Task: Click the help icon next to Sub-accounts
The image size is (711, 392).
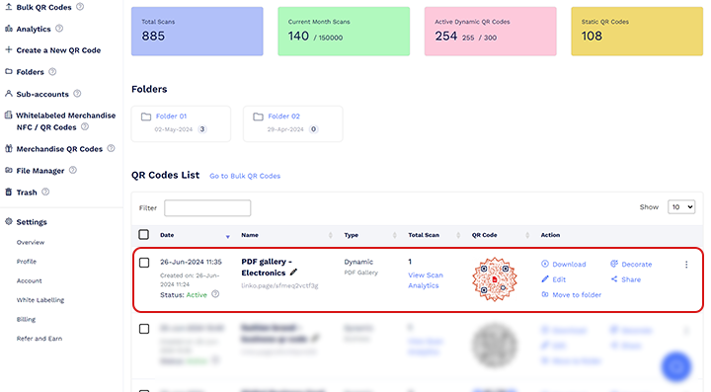Action: coord(77,94)
